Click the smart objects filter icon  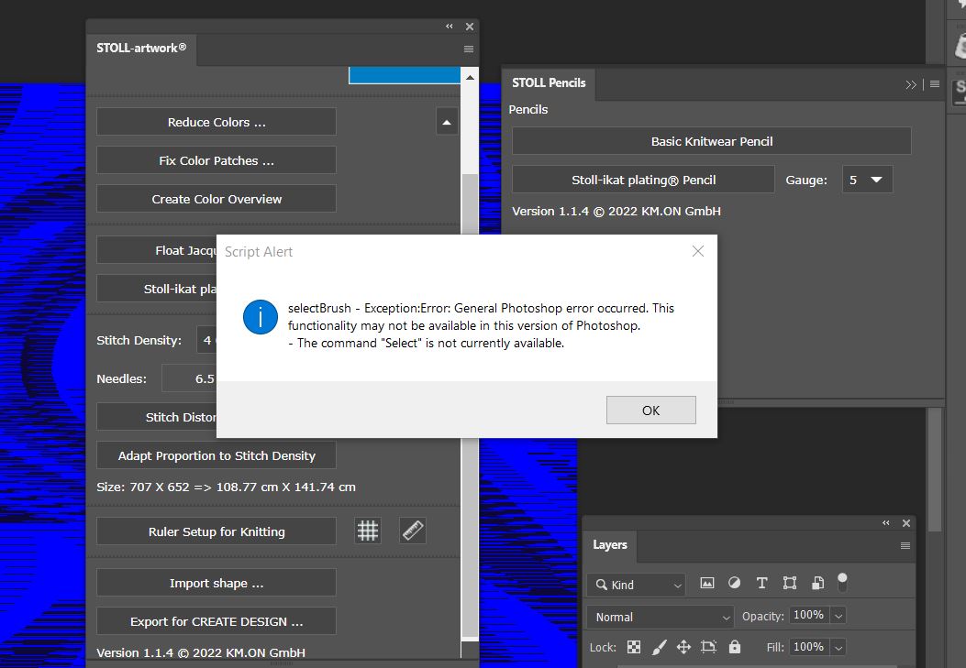[816, 583]
